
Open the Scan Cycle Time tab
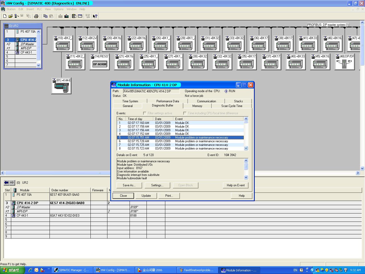tap(232, 106)
